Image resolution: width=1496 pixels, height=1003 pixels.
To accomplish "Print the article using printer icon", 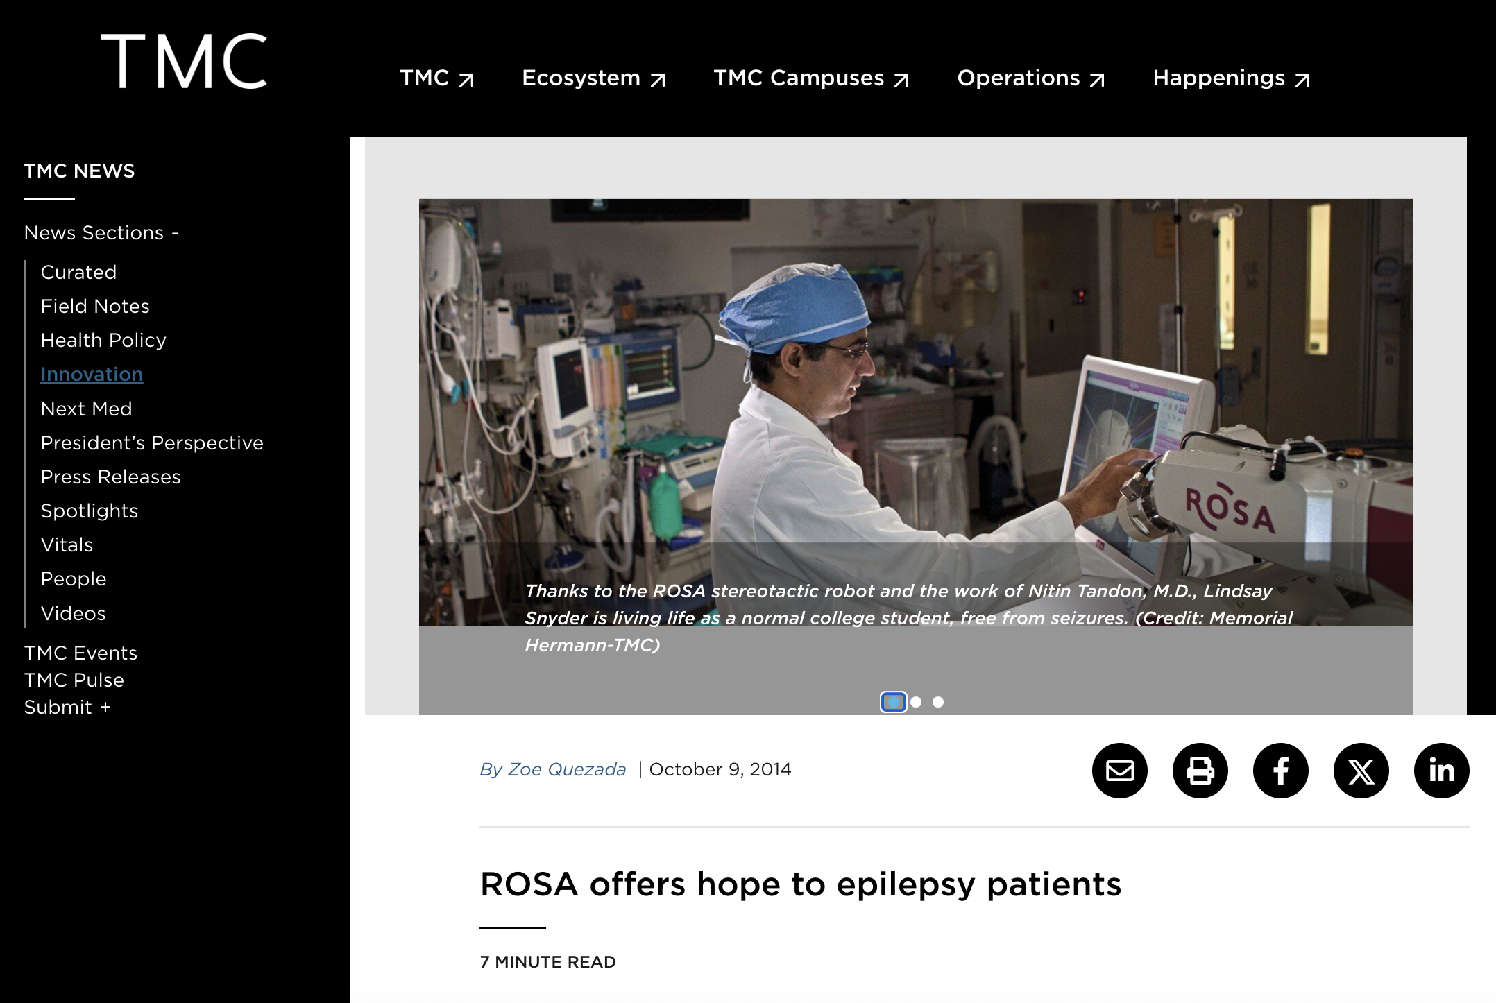I will point(1200,771).
